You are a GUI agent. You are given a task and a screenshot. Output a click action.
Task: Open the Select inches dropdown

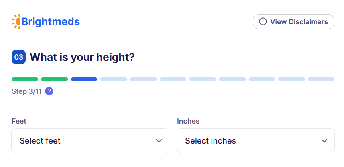coord(256,141)
